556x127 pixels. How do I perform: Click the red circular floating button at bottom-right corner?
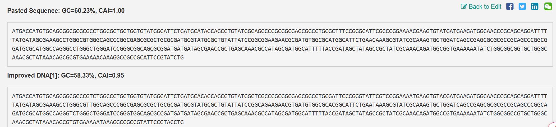(x=553, y=125)
